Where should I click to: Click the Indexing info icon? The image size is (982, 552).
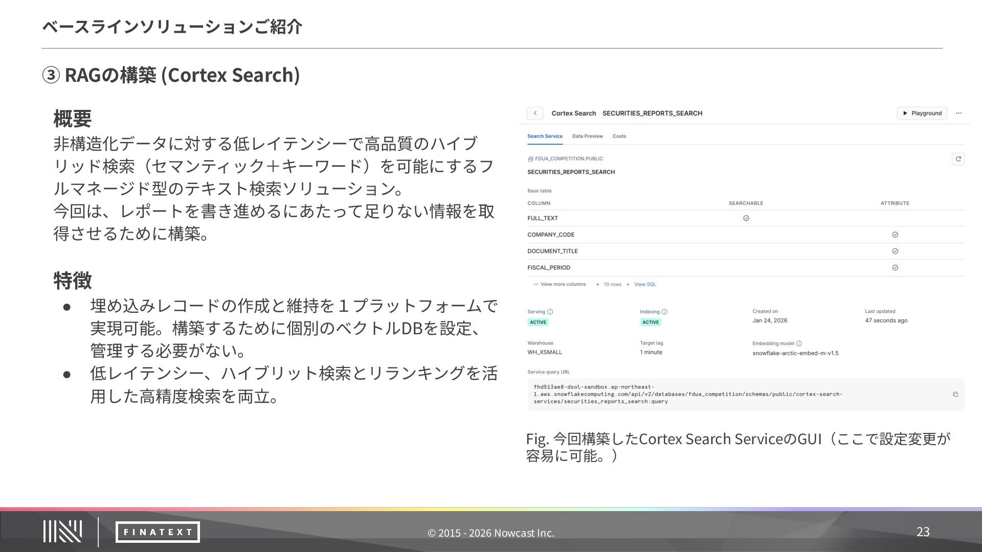click(x=664, y=312)
